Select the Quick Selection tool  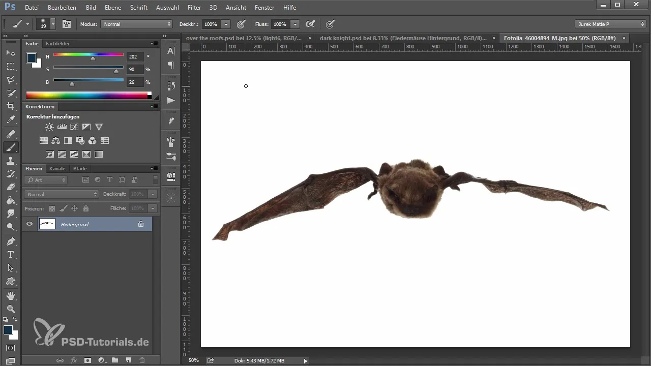click(10, 93)
